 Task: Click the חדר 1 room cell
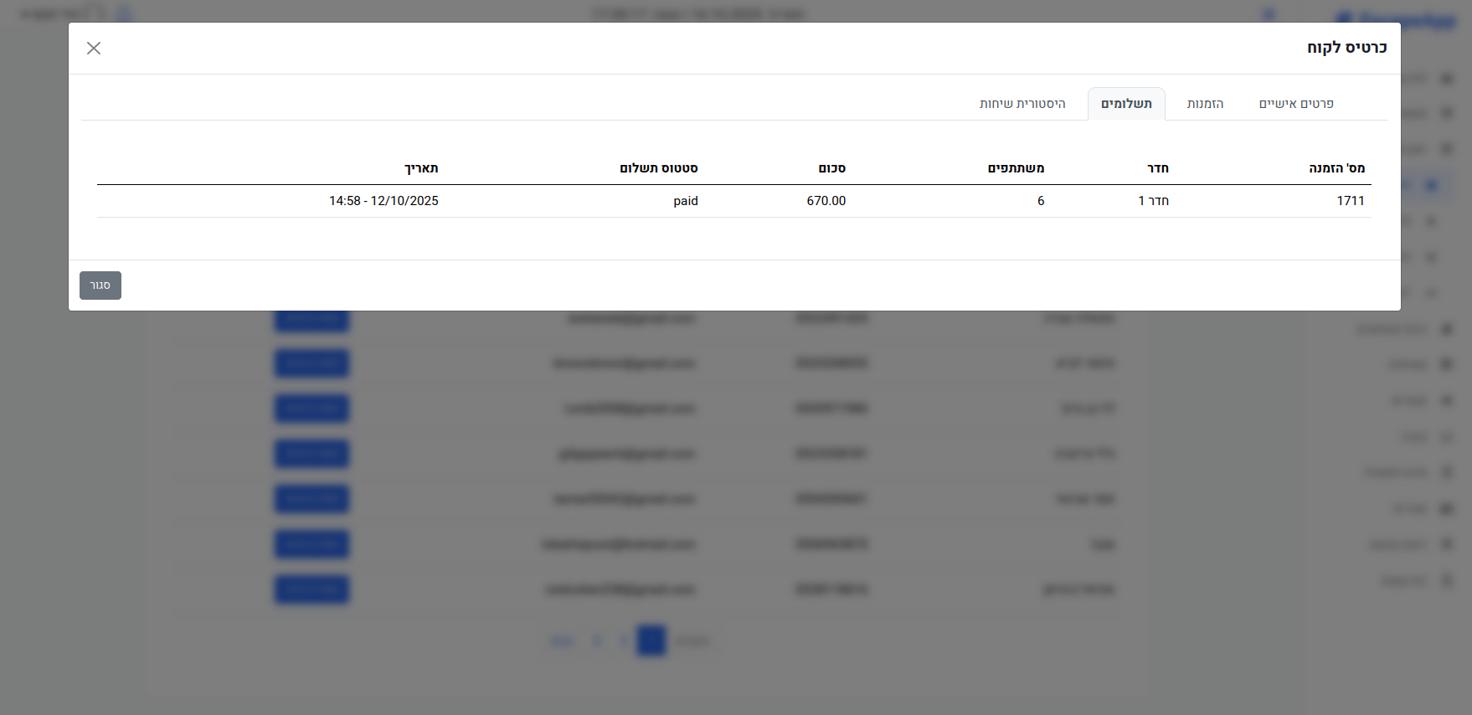(x=1153, y=201)
